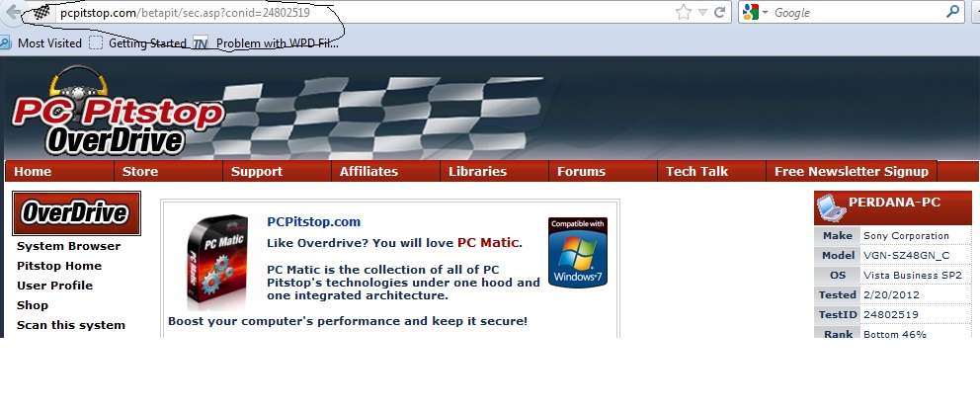Viewport: 980px width, 411px height.
Task: Open the System Browser link
Action: [x=69, y=246]
